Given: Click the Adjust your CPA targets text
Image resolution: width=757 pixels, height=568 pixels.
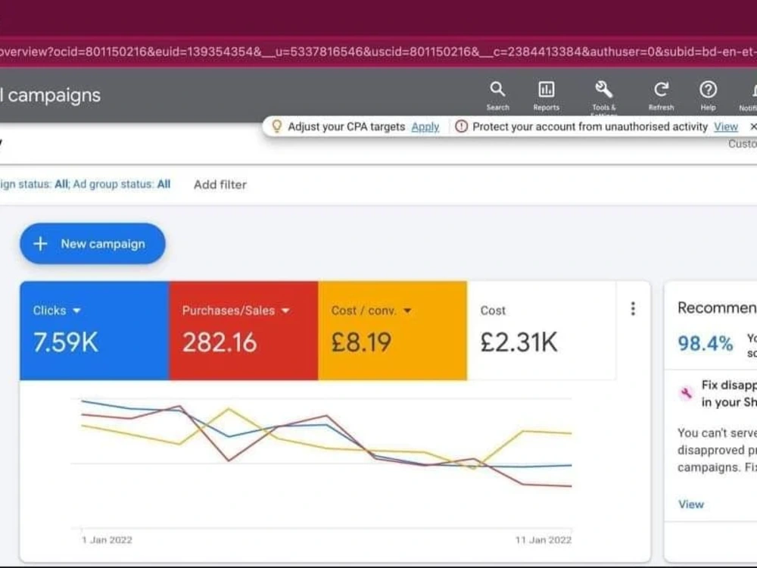Looking at the screenshot, I should pyautogui.click(x=346, y=126).
